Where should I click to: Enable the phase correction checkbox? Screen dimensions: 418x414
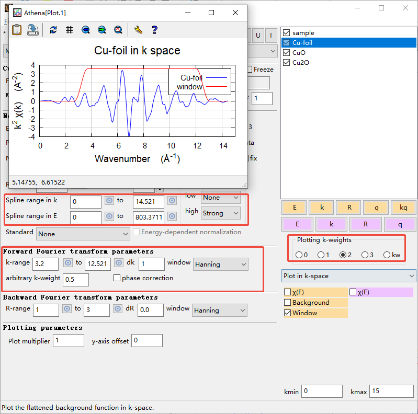pos(117,278)
